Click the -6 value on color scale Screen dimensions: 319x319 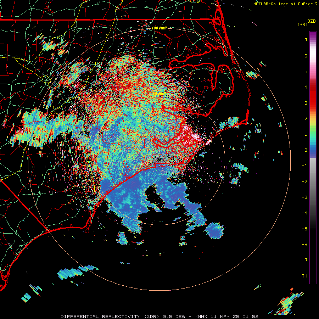pos(304,245)
